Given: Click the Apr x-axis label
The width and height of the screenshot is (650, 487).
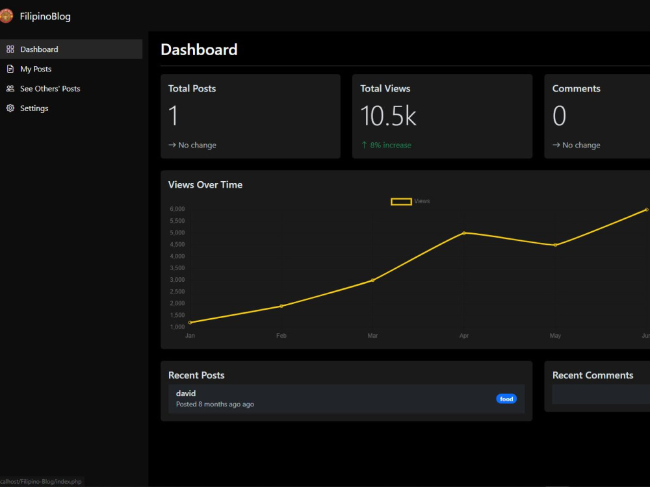Looking at the screenshot, I should [x=464, y=336].
